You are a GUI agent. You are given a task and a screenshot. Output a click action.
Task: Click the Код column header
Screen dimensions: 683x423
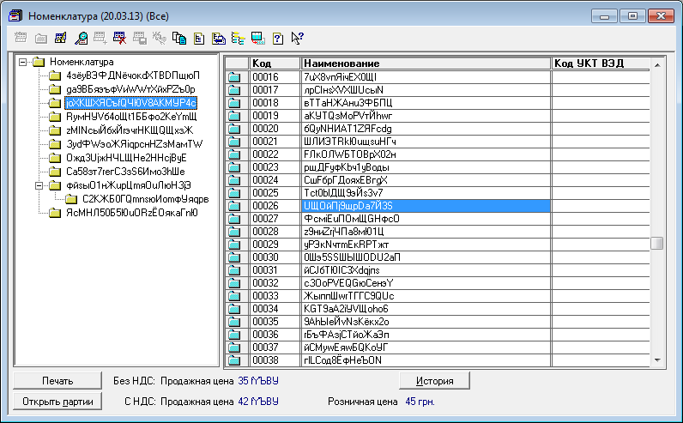[275, 63]
